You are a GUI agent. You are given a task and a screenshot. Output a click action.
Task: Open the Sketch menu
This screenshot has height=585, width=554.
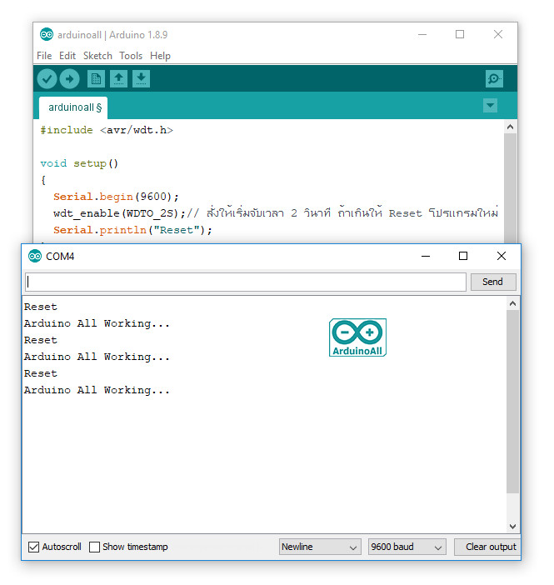coord(97,56)
